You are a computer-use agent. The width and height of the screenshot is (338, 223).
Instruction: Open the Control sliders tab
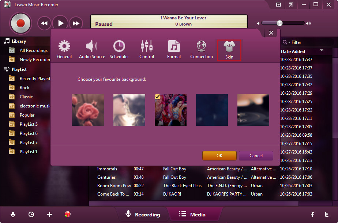(x=147, y=49)
